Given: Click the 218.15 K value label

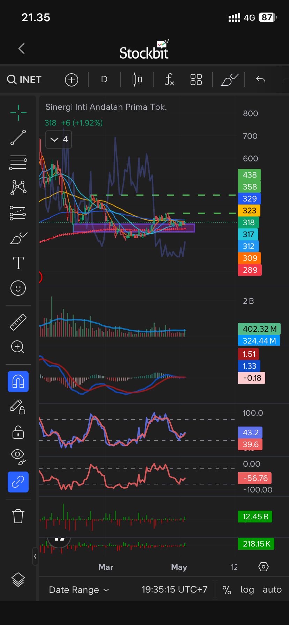Looking at the screenshot, I should (x=256, y=544).
